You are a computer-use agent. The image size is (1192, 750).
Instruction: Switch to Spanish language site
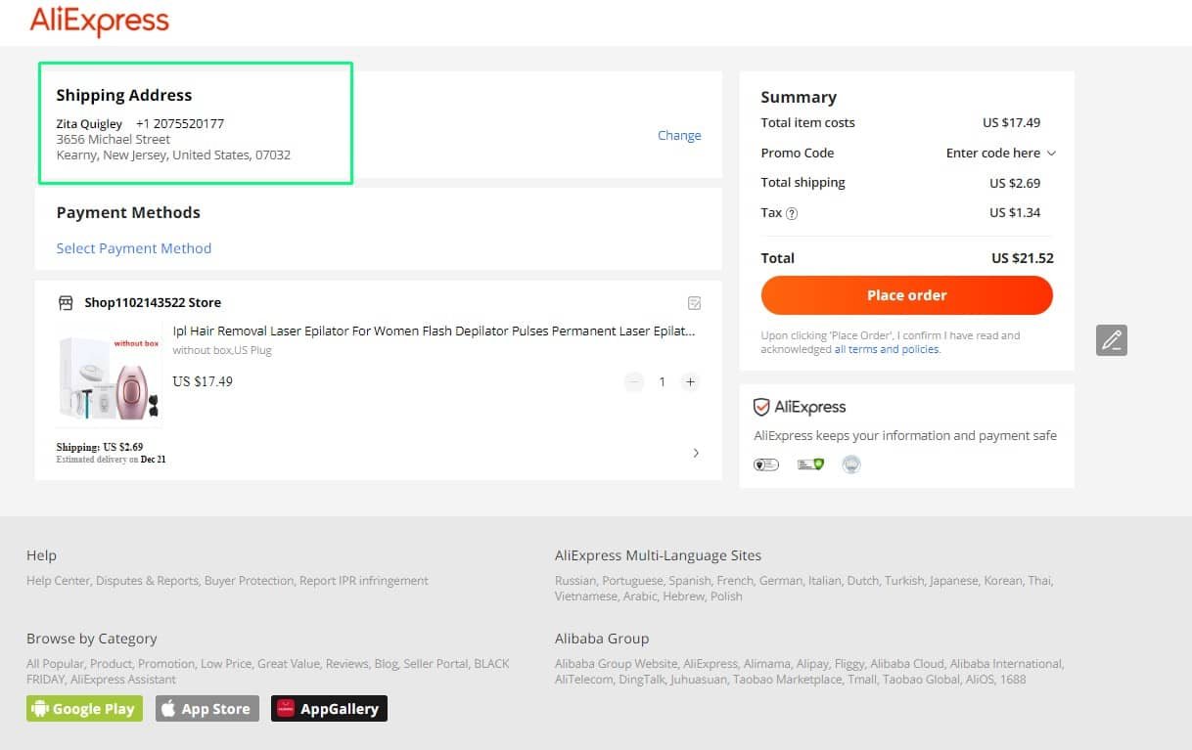coord(689,581)
